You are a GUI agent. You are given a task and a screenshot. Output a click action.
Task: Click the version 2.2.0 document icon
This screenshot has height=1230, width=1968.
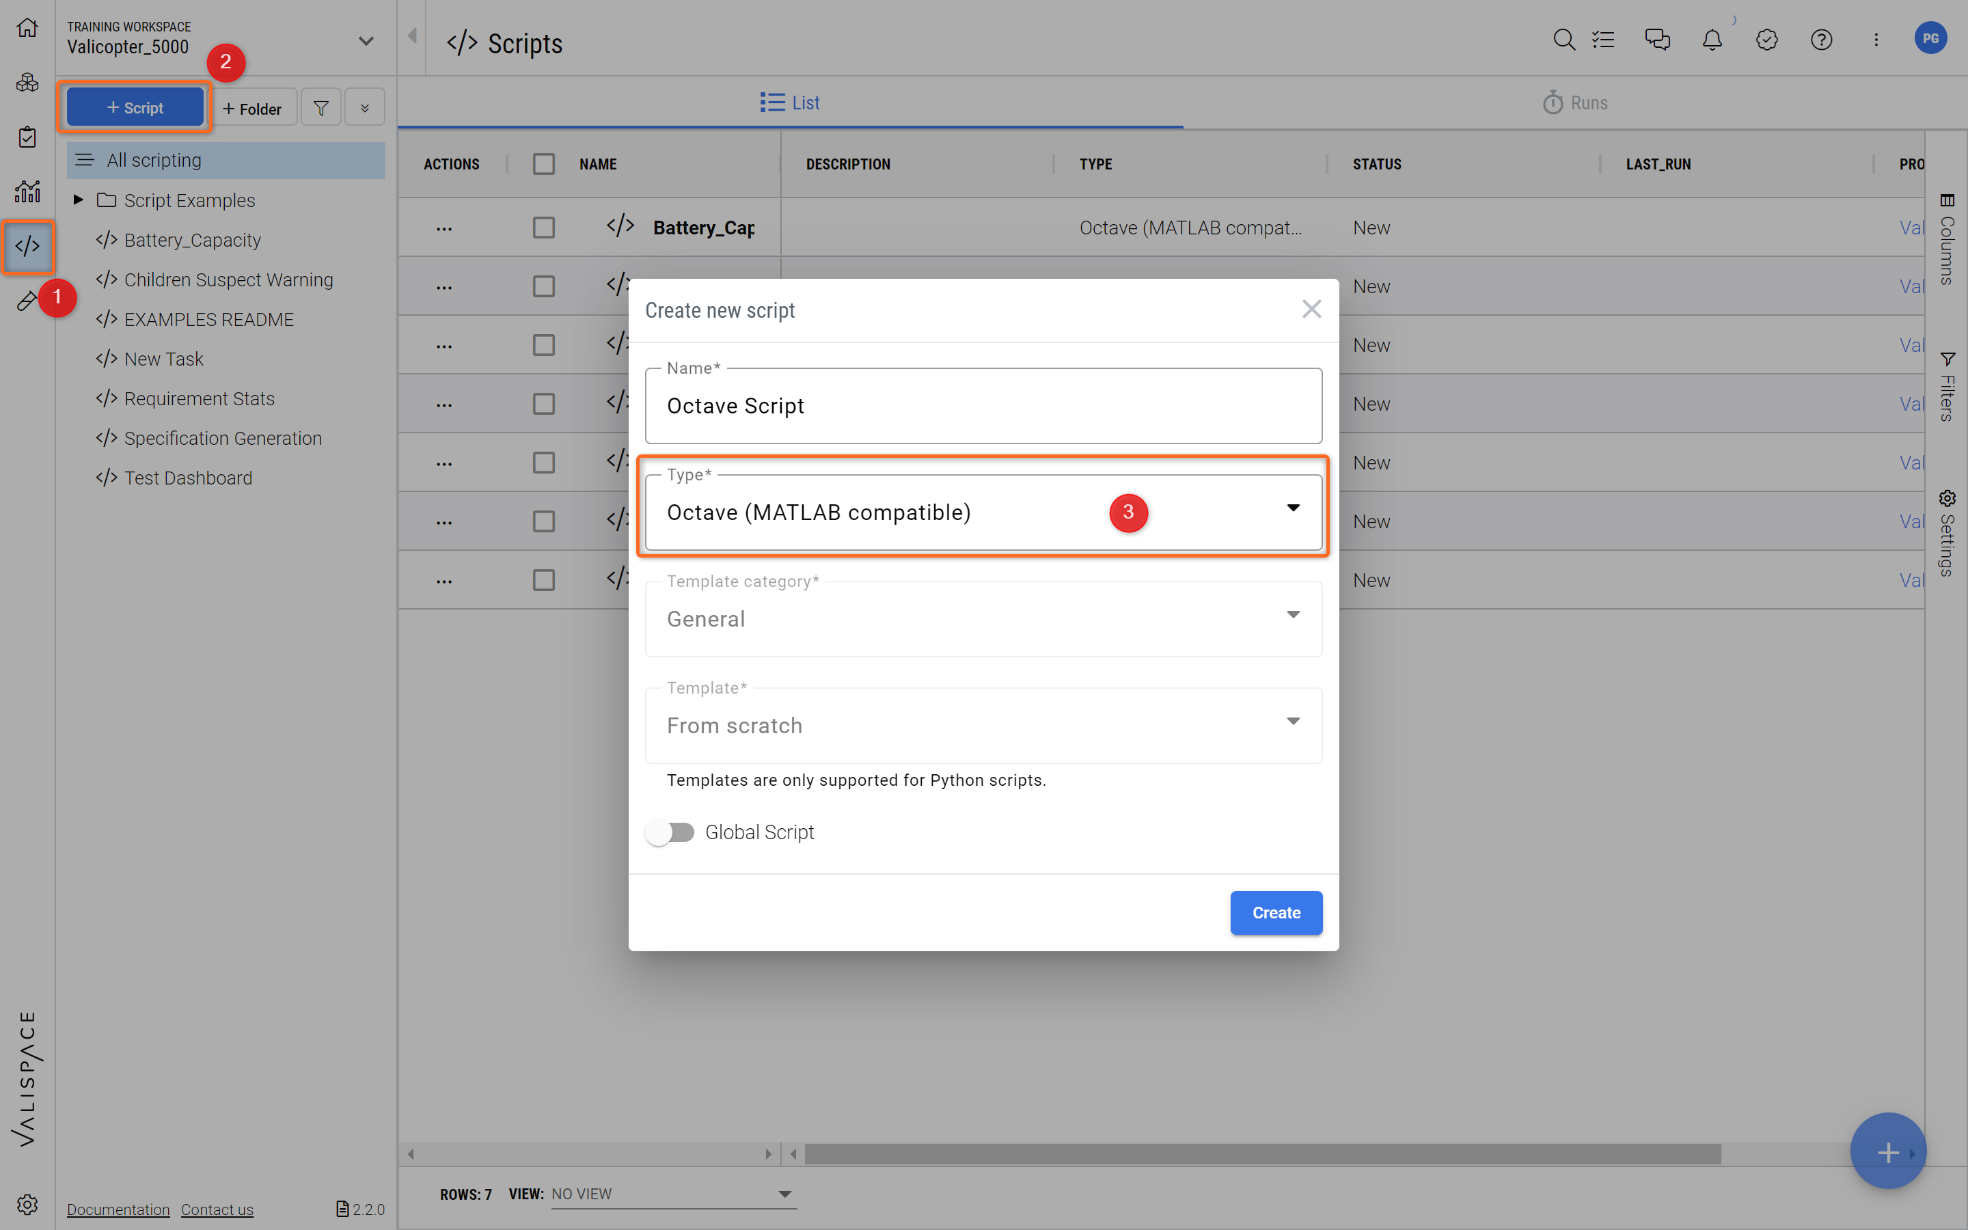342,1209
